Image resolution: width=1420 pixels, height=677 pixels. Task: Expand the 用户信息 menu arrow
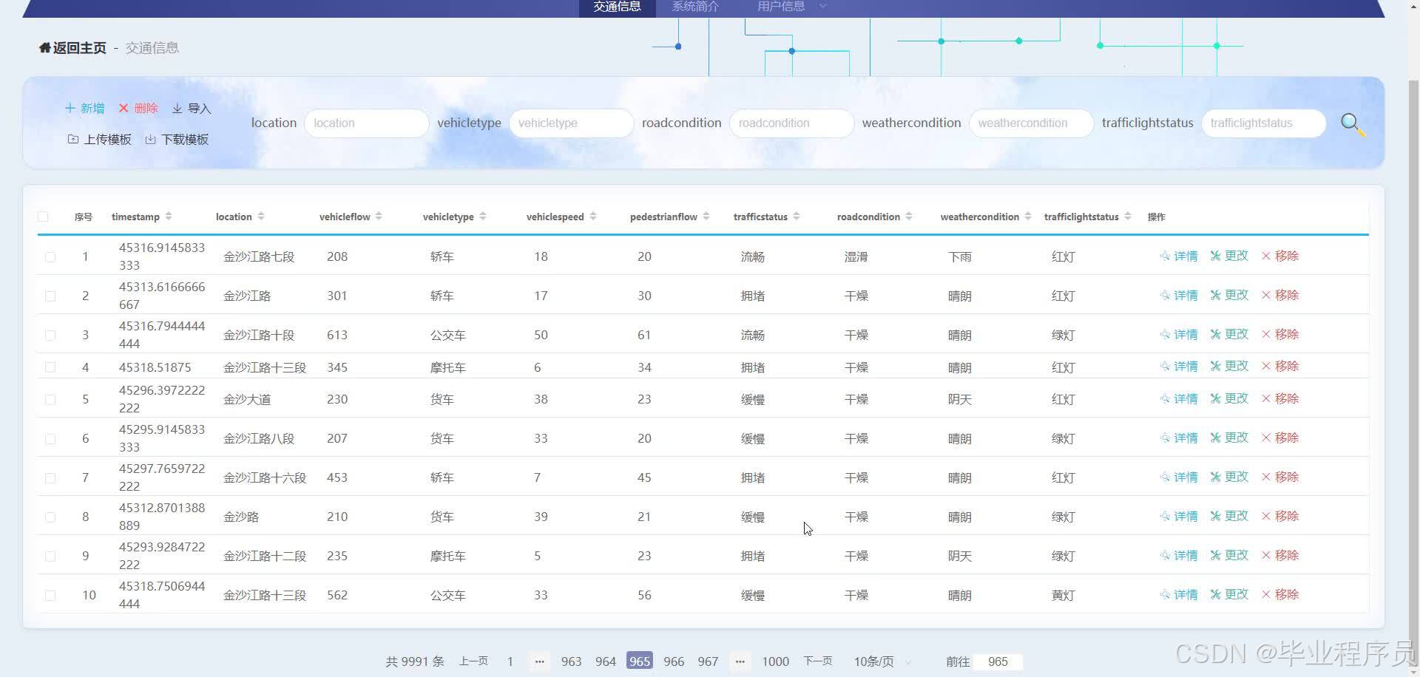tap(822, 7)
